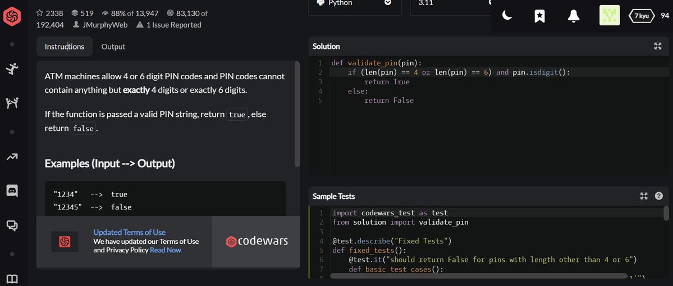This screenshot has width=673, height=286.
Task: Click the author person icon before JMurphyWeb
Action: coord(76,25)
